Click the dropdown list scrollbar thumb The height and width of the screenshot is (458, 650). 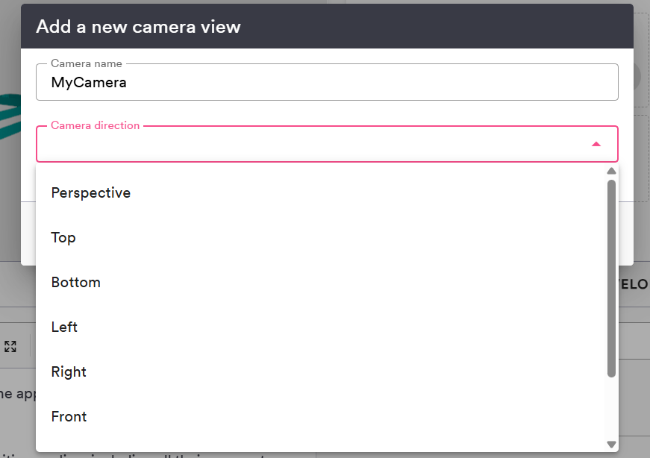pyautogui.click(x=611, y=276)
